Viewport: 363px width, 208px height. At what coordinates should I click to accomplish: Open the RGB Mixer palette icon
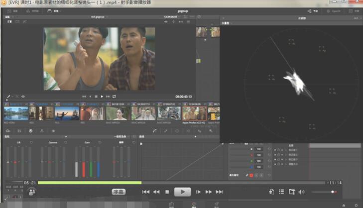(42, 131)
